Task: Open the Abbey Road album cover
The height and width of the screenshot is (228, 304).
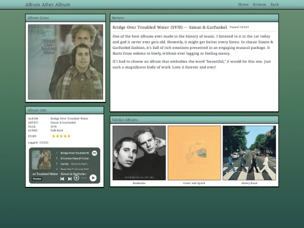Action: pos(249,153)
